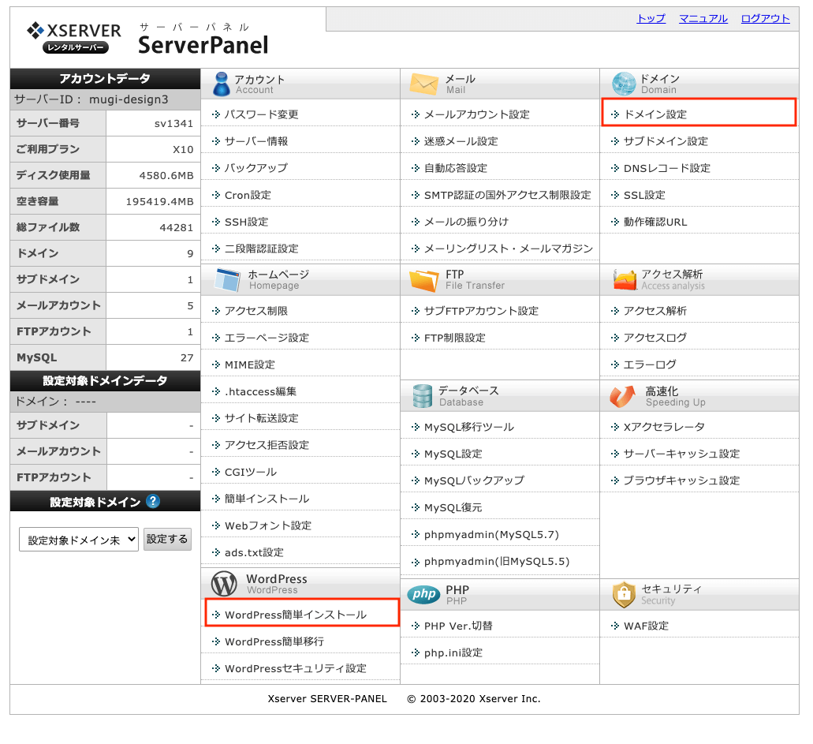Open the 簡単インストール link under Homepage
Viewport: 813px width, 744px height.
coord(267,499)
